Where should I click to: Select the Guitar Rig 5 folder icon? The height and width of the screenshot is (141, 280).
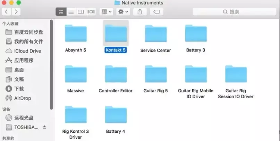click(x=156, y=74)
